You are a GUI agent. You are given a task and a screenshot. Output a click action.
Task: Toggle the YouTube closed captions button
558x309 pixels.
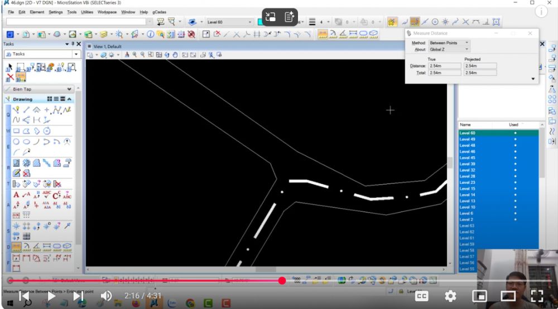point(422,296)
